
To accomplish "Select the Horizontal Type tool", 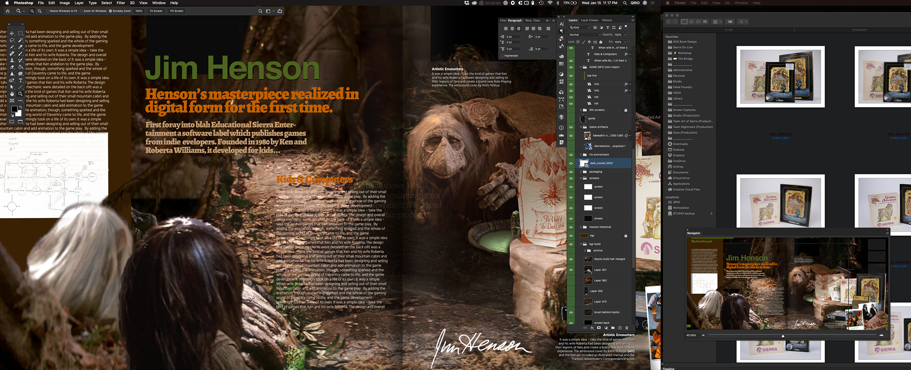I will pyautogui.click(x=20, y=80).
